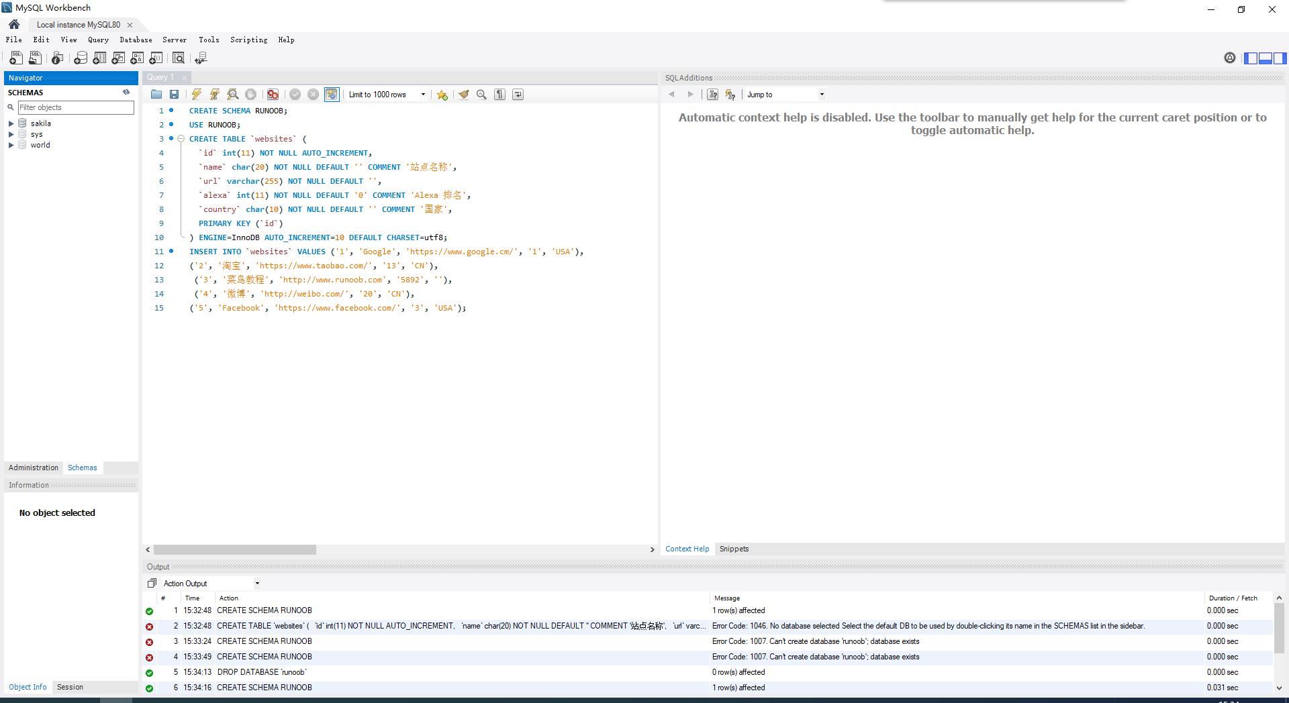1289x703 pixels.
Task: Toggle the left sidebar panel visibility
Action: point(1251,58)
